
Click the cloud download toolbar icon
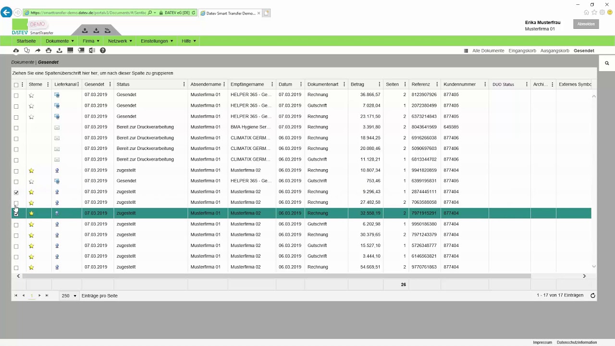(x=16, y=50)
